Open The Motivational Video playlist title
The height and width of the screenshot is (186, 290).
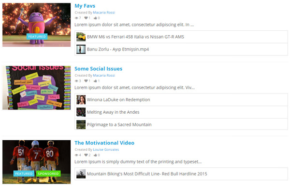[104, 143]
